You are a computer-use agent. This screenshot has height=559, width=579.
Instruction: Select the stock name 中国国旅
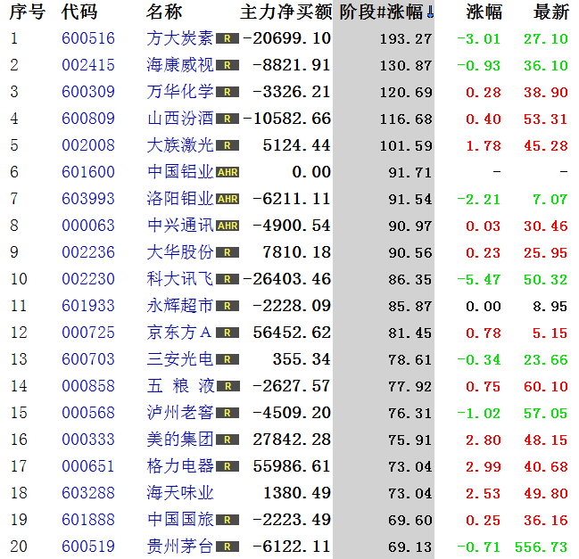click(x=180, y=520)
